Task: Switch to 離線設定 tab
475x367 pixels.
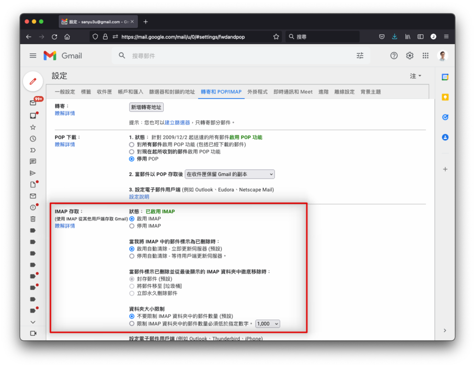Action: [x=345, y=92]
